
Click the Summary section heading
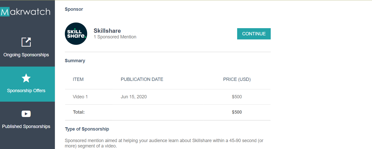75,61
